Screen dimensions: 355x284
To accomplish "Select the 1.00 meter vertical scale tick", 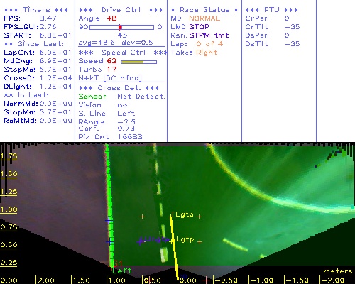I will (9, 209).
